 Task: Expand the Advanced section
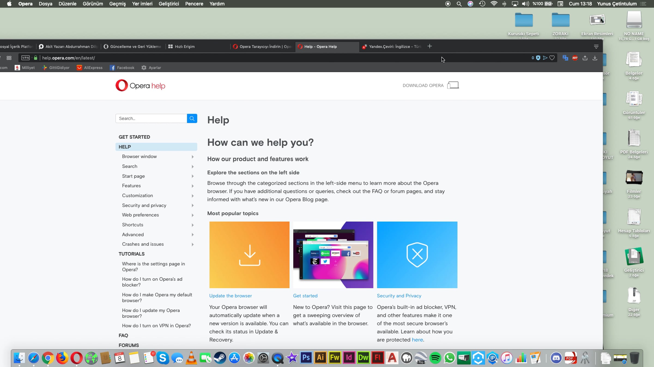tap(192, 235)
